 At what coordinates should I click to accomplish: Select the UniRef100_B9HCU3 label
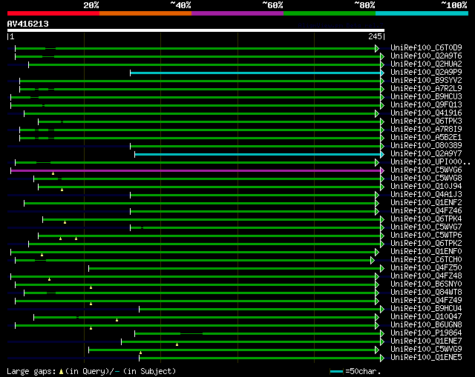[x=426, y=97]
